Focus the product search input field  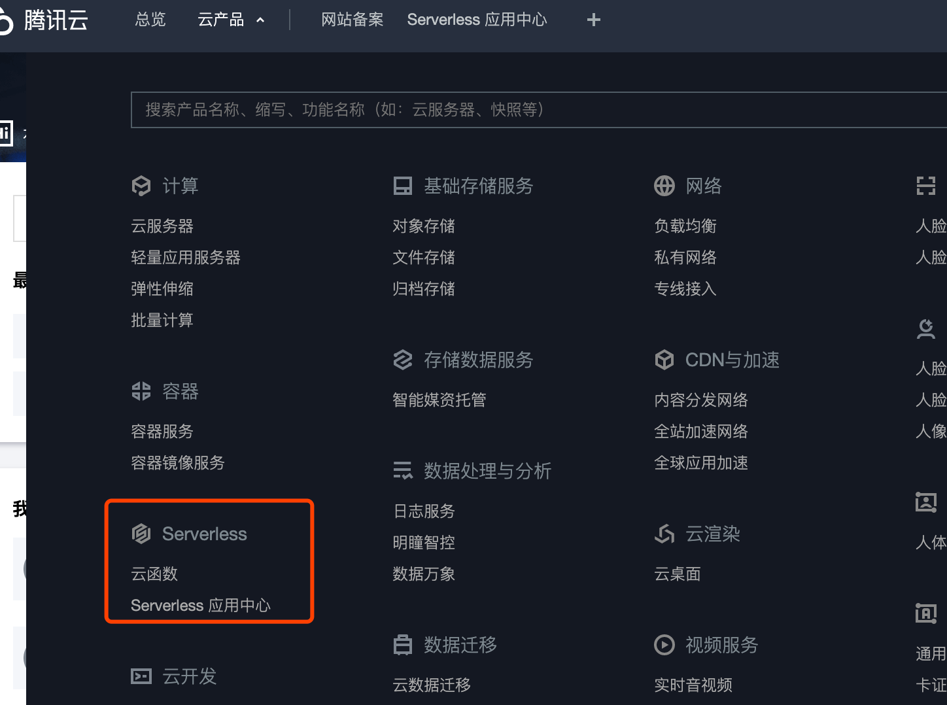tap(539, 110)
